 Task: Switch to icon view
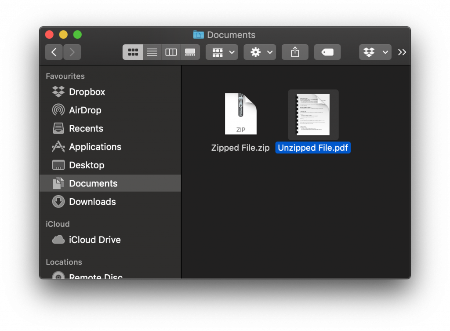click(133, 52)
